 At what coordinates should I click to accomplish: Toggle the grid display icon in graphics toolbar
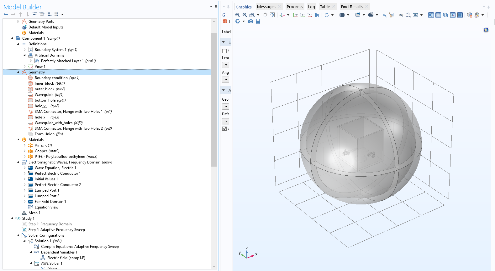point(460,15)
